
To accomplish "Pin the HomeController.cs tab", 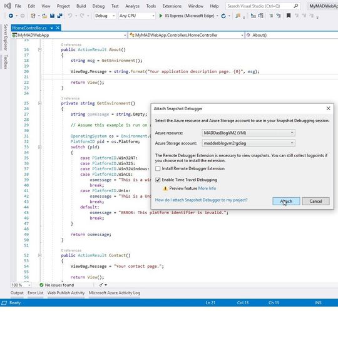I will (51, 28).
